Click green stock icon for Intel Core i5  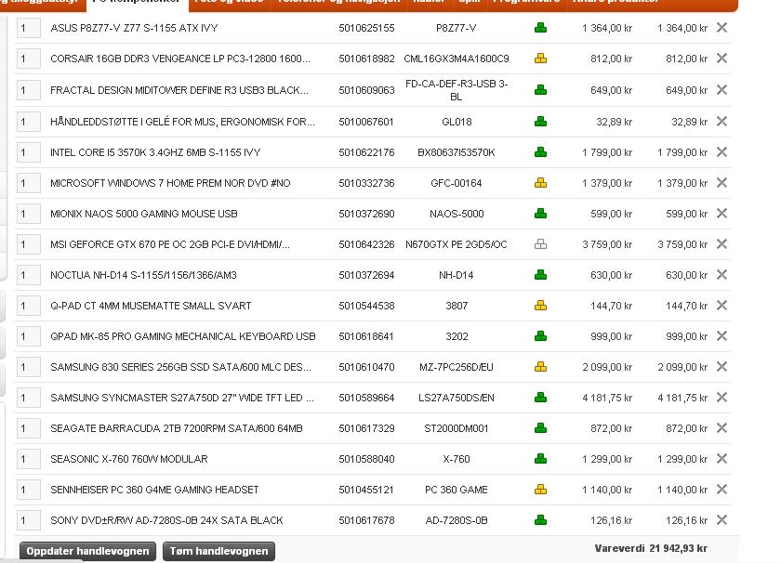(x=540, y=152)
